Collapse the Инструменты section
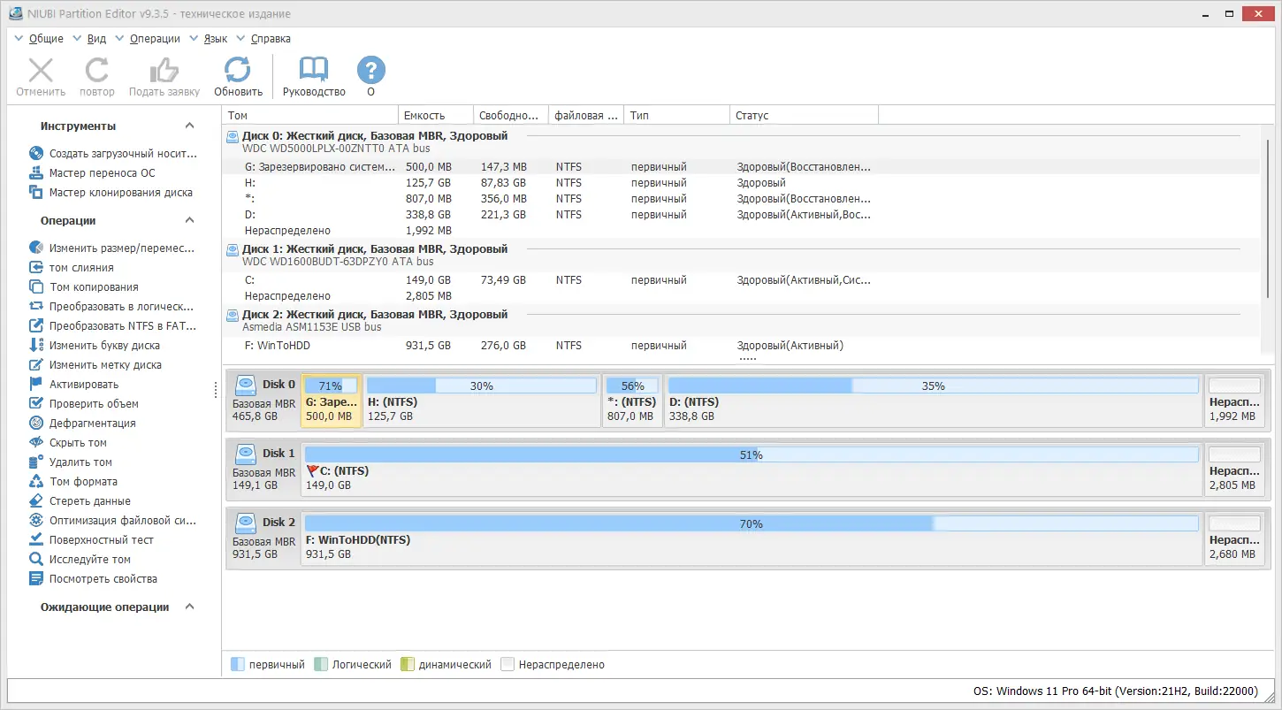This screenshot has height=710, width=1282. click(x=189, y=126)
